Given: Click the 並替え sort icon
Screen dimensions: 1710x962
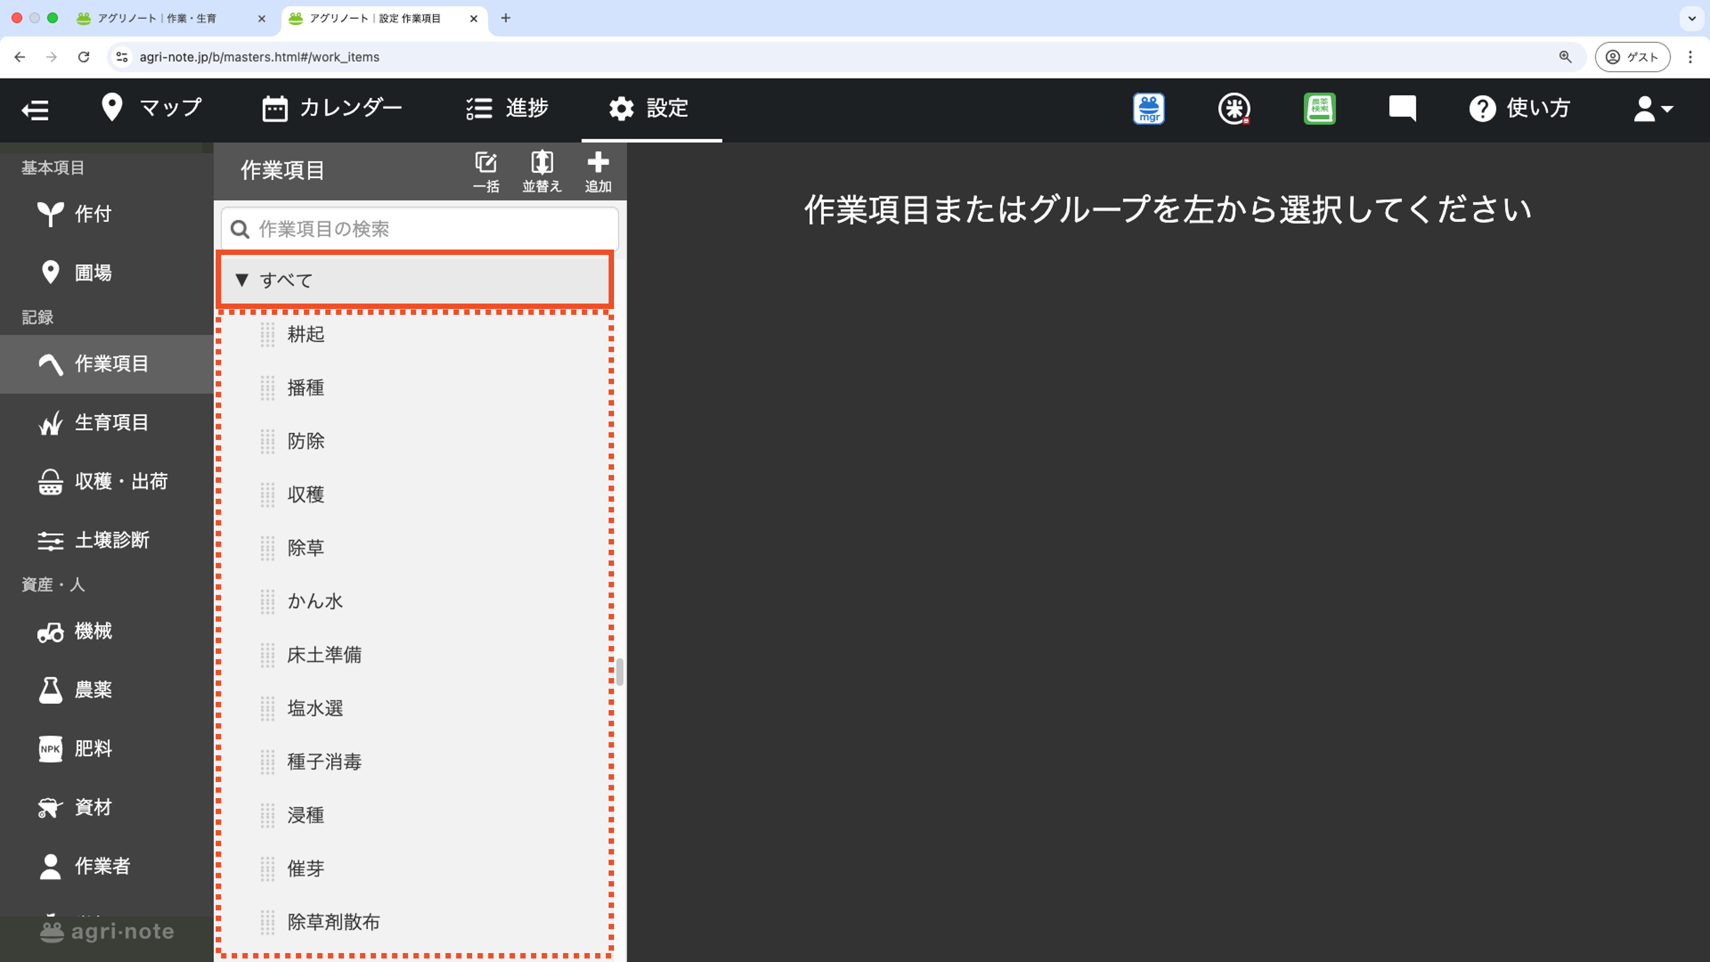Looking at the screenshot, I should coord(542,172).
